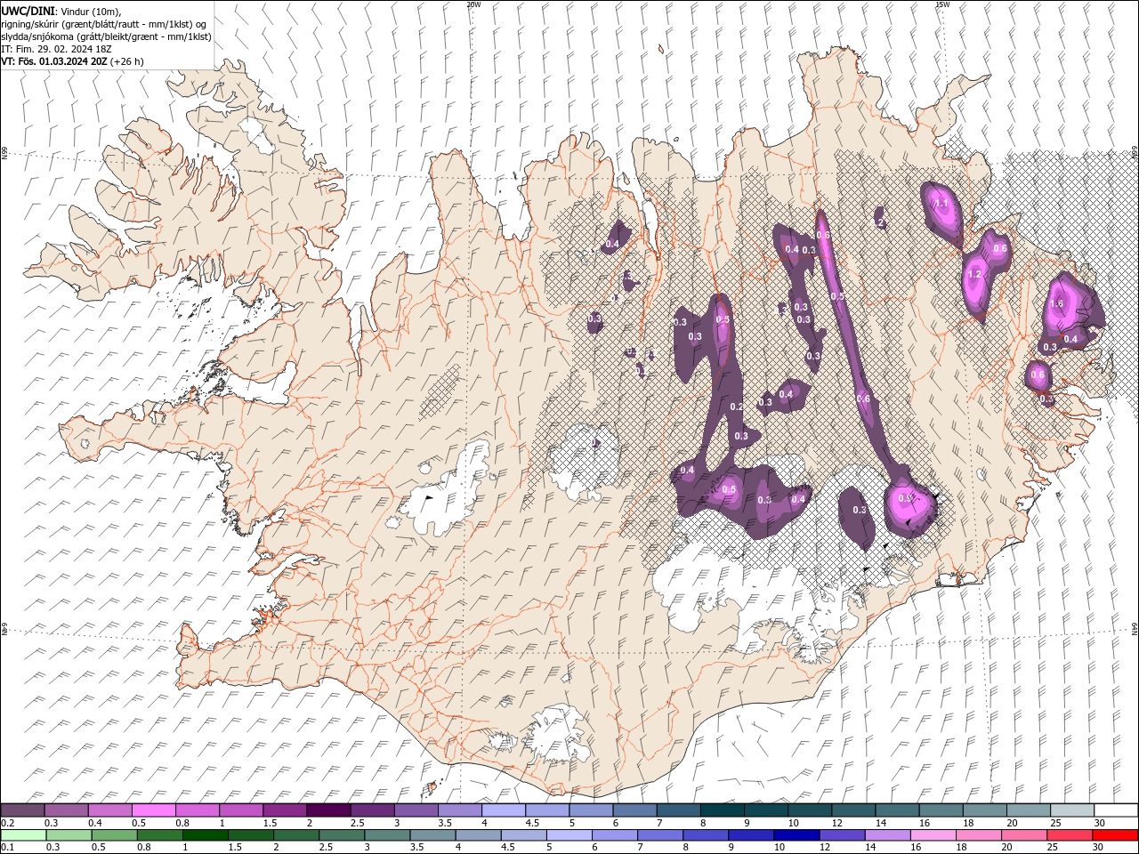Image resolution: width=1139 pixels, height=854 pixels.
Task: Click the white upper legend swatch at 30
Action: pos(1116,810)
